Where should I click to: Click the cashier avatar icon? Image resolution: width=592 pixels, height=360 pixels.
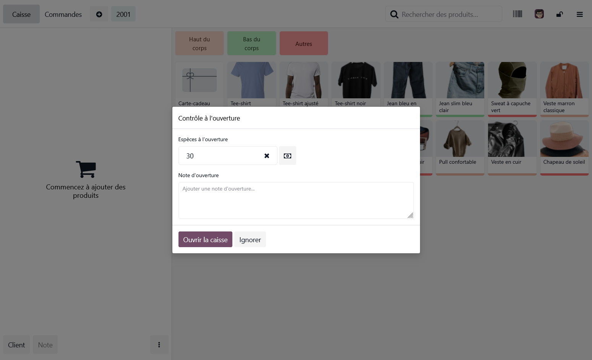(x=539, y=14)
